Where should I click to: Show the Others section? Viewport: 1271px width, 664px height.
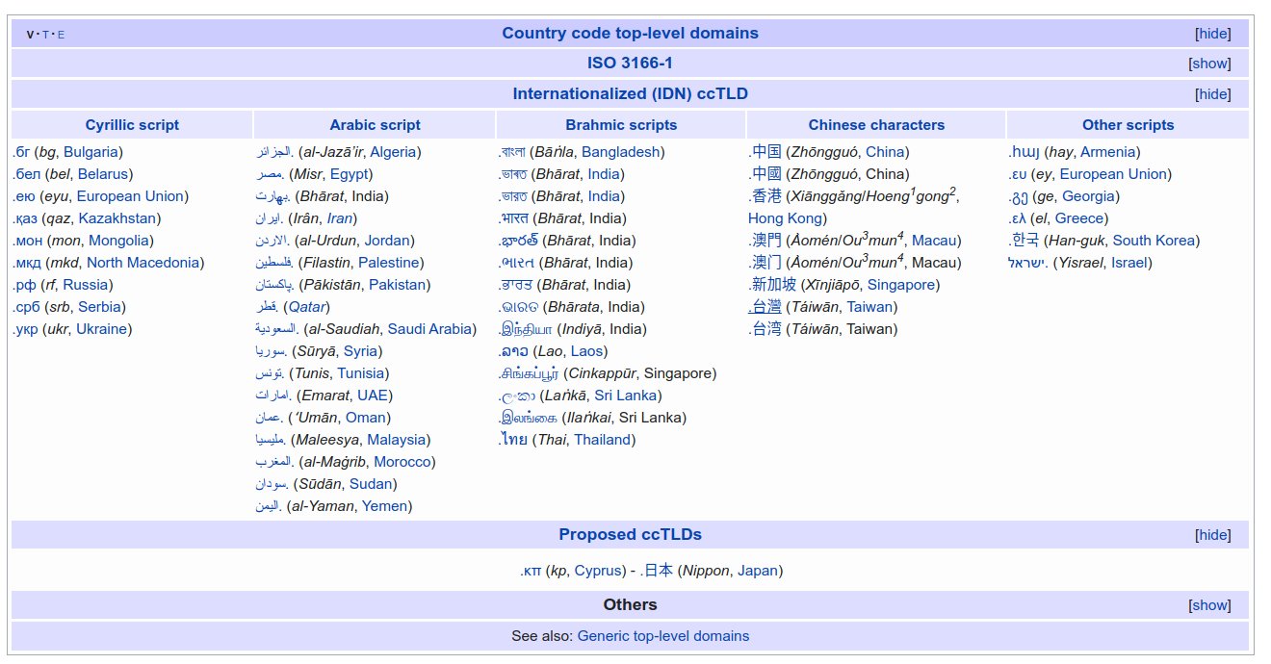(1210, 605)
